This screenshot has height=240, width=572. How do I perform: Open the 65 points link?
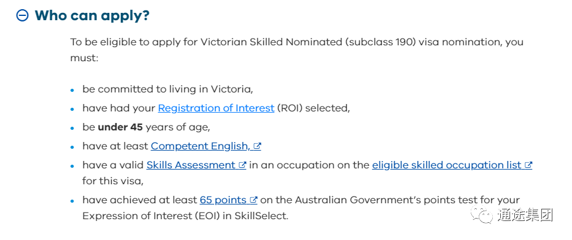coord(223,200)
